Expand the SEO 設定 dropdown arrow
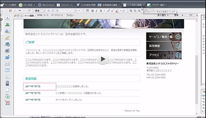 (34, 5)
